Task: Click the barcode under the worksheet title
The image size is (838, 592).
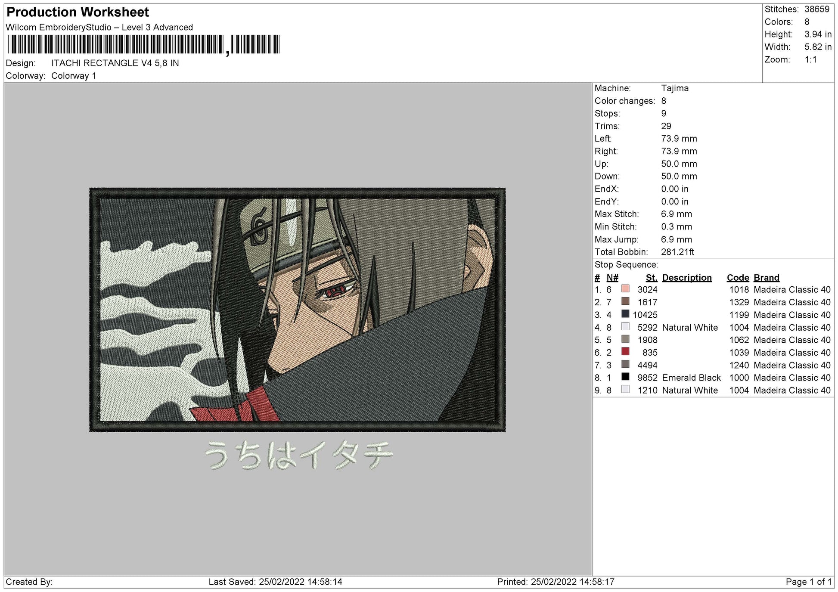Action: 144,44
